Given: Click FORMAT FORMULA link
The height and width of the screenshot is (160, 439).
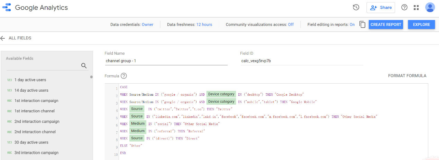Looking at the screenshot, I should [407, 76].
